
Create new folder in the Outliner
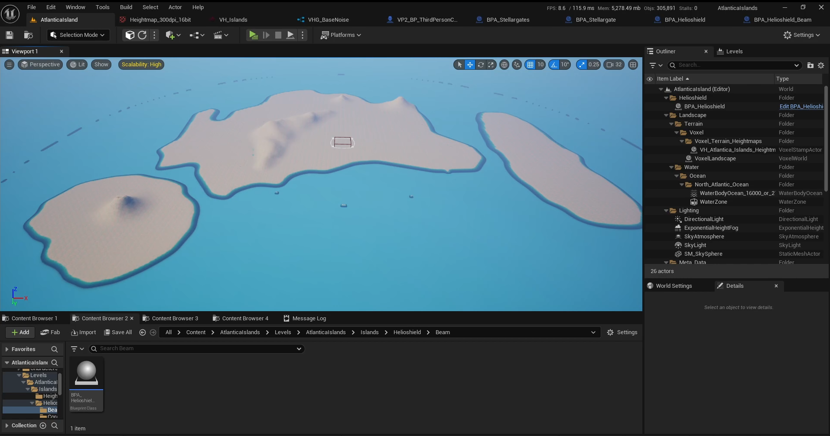810,65
